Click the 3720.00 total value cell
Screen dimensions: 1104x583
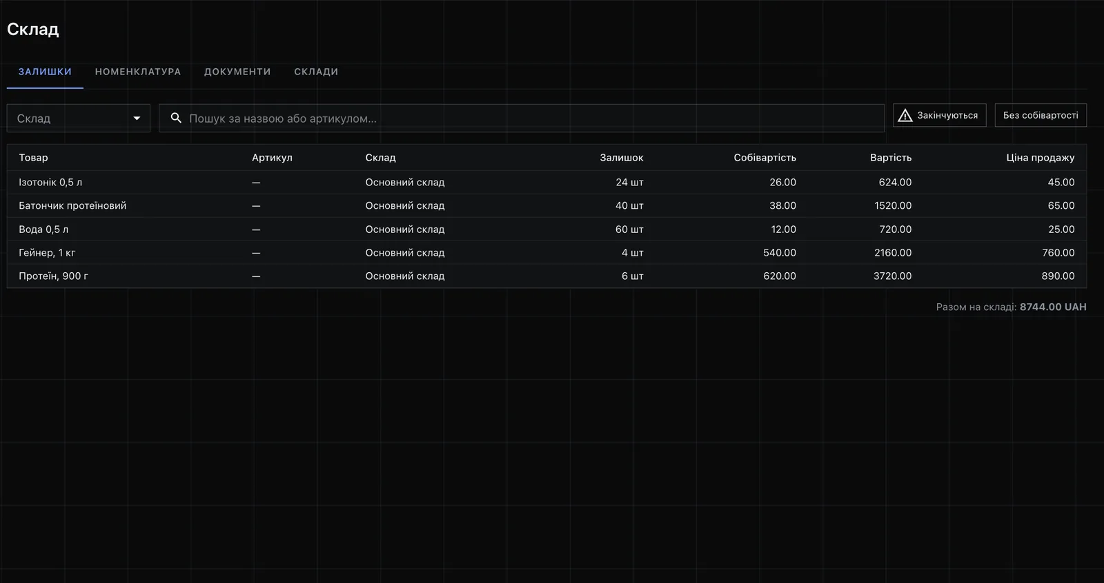tap(893, 276)
